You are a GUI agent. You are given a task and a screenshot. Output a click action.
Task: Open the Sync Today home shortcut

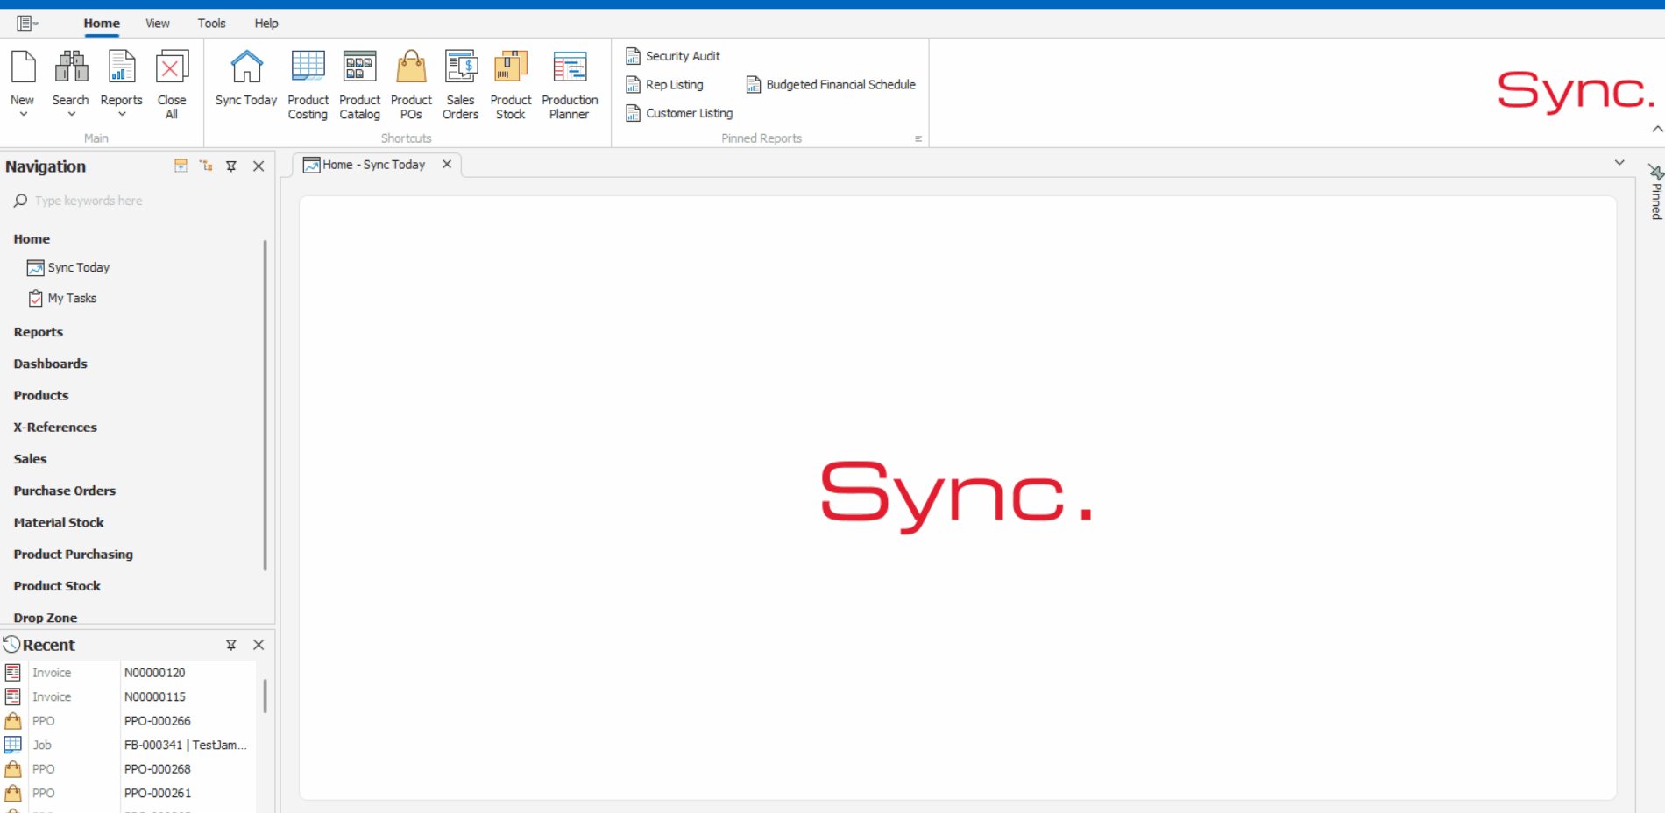coord(246,79)
